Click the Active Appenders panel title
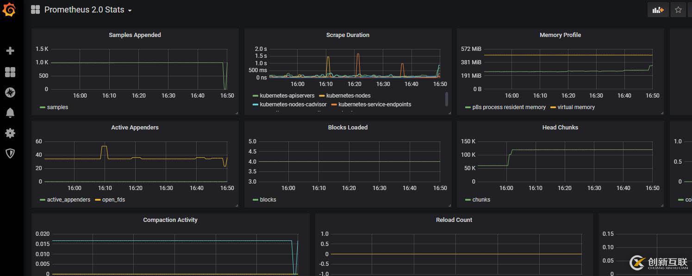Screen dimensions: 692x276 coord(135,128)
